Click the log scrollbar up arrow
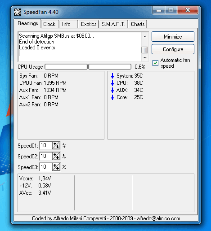This screenshot has width=211, height=231. click(145, 36)
